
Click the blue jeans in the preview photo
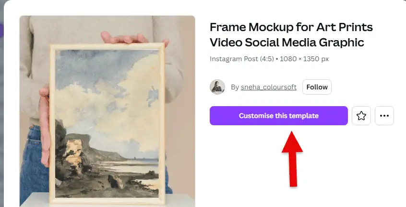pyautogui.click(x=34, y=165)
